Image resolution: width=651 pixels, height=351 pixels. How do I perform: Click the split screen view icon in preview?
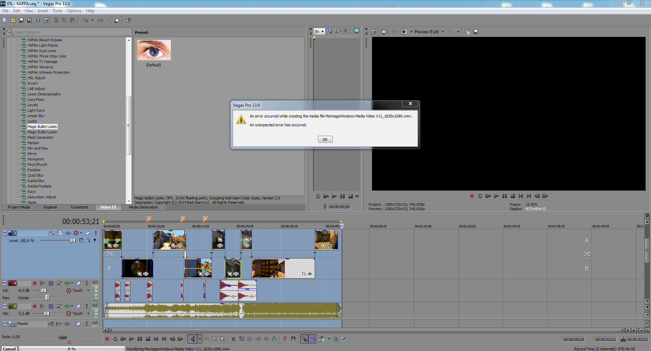pyautogui.click(x=404, y=32)
